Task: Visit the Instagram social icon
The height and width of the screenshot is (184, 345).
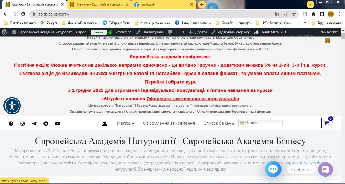Action: click(x=23, y=124)
